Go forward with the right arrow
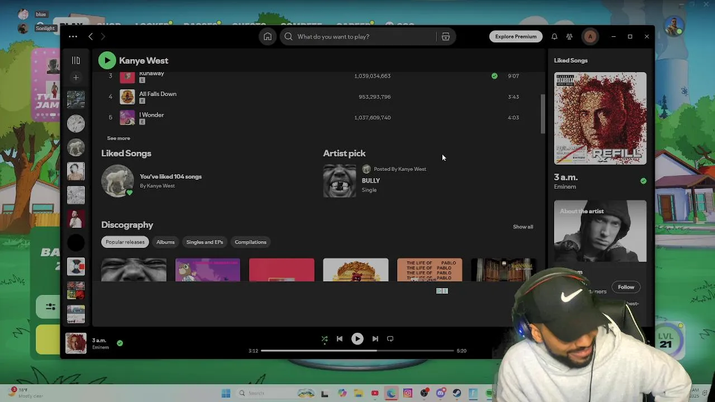This screenshot has width=715, height=402. [103, 36]
